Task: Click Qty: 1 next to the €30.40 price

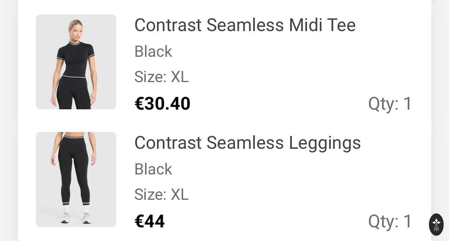Action: 390,104
